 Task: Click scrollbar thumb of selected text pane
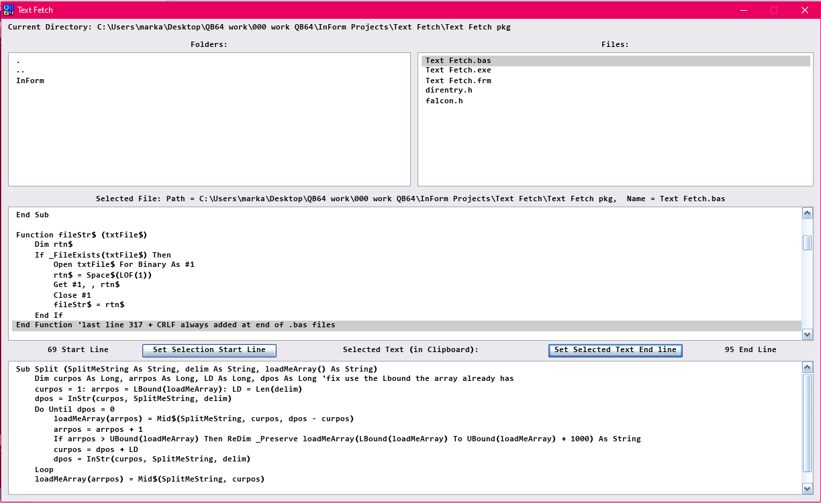click(x=808, y=423)
